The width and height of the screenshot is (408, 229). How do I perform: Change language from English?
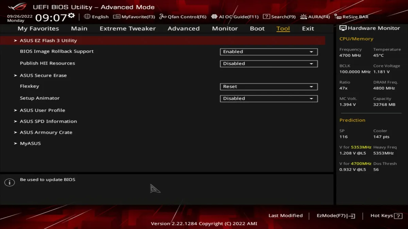click(100, 17)
